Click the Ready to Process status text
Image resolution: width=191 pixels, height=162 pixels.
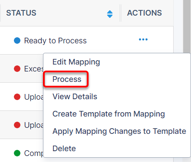pyautogui.click(x=55, y=41)
